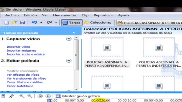The height and width of the screenshot is (102, 182).
Task: Play the timeline
Action: point(48,96)
